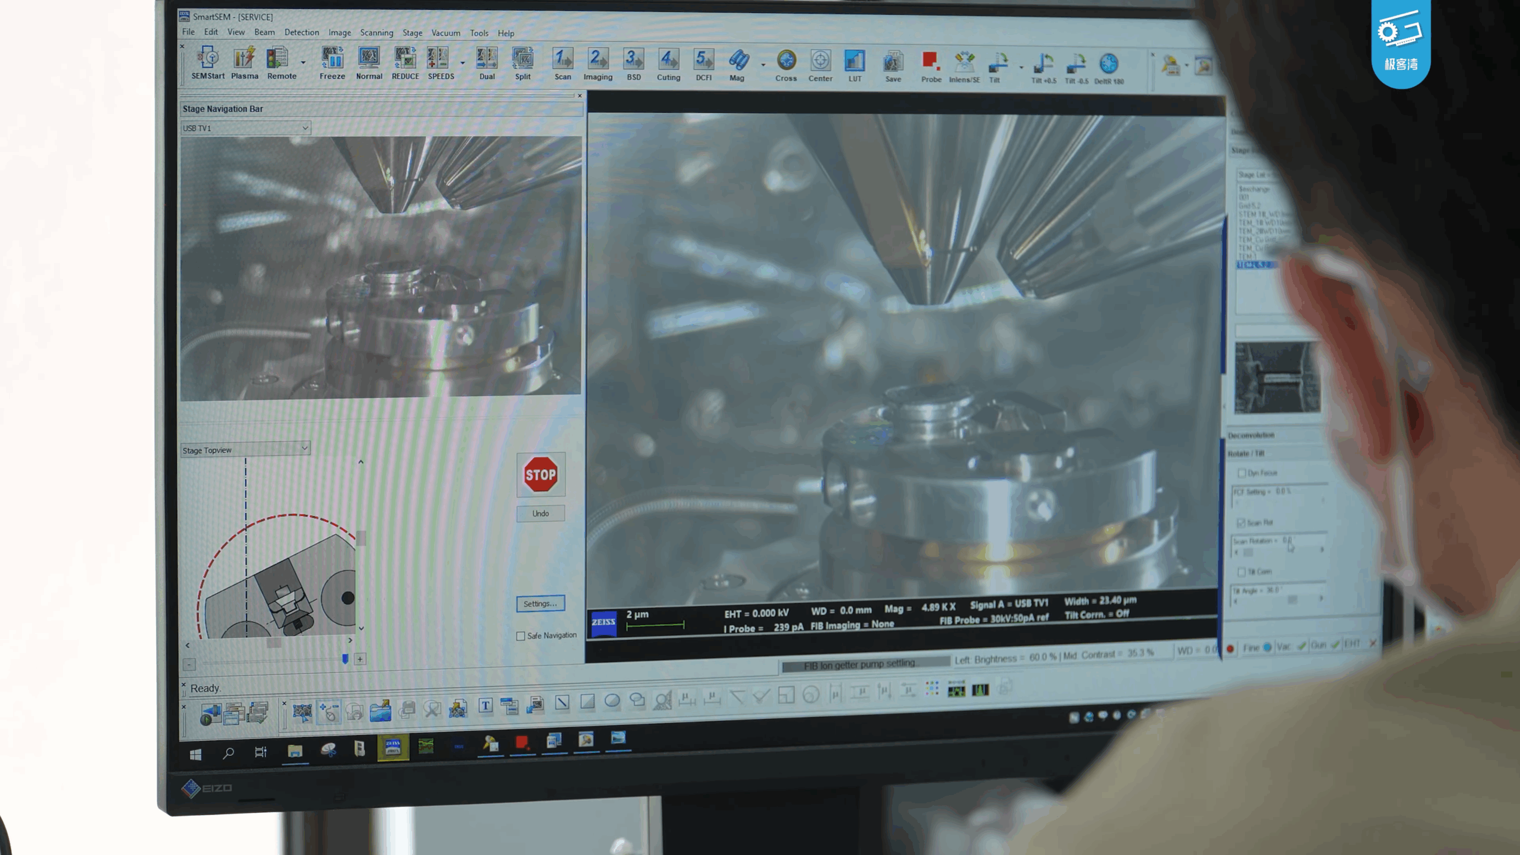Viewport: 1520px width, 855px height.
Task: Open the Stage Topview dropdown
Action: (245, 449)
